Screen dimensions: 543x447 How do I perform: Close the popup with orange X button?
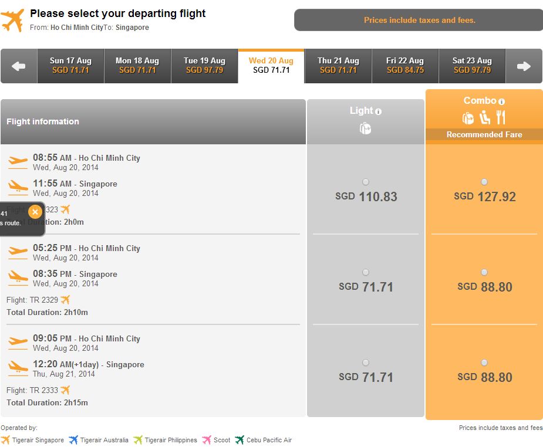[35, 212]
